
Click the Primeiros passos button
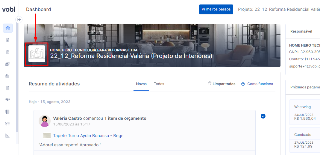(x=216, y=9)
